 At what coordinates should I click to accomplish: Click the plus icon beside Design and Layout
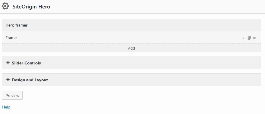pyautogui.click(x=8, y=80)
